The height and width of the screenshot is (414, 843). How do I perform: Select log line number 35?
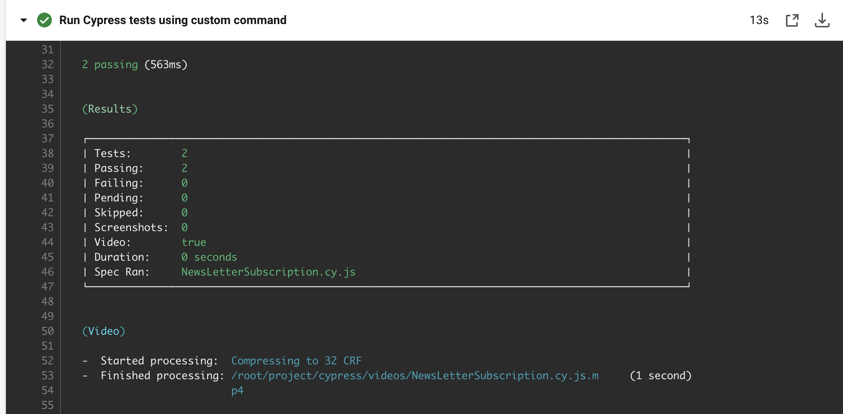(x=47, y=109)
